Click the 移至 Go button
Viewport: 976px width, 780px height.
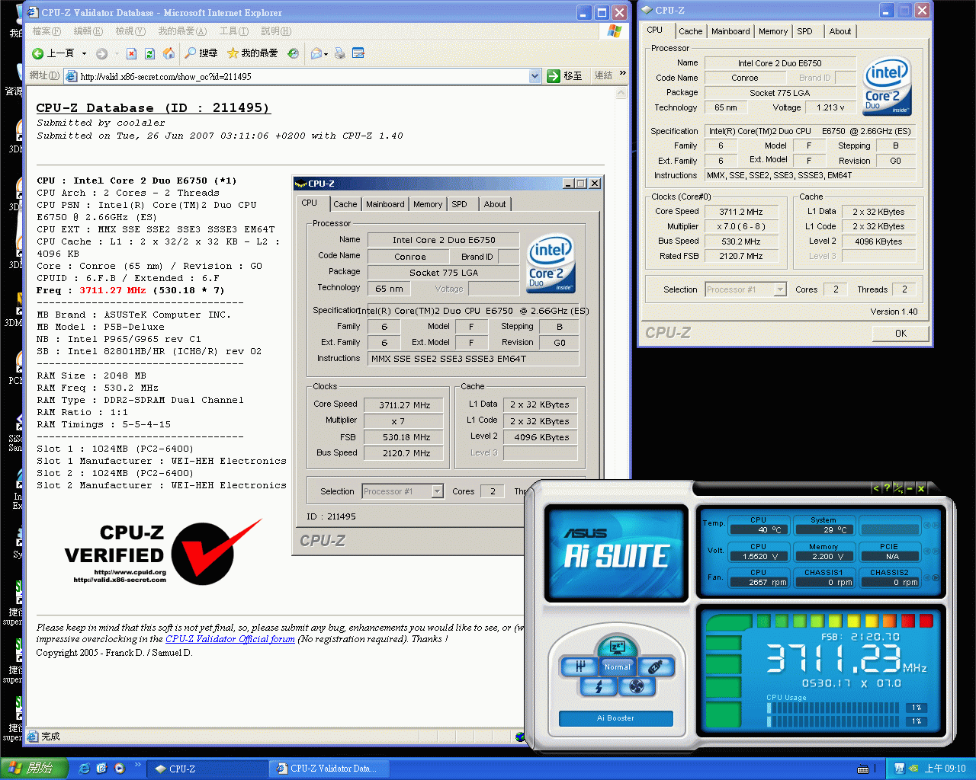coord(565,75)
